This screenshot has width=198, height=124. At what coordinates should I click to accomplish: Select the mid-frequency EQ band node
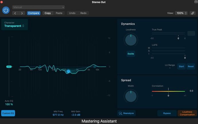68,71
